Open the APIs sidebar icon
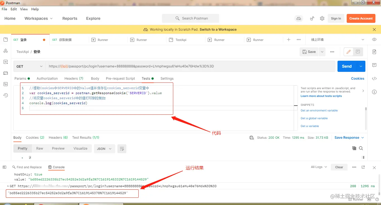381x205 pixels. tap(6, 51)
